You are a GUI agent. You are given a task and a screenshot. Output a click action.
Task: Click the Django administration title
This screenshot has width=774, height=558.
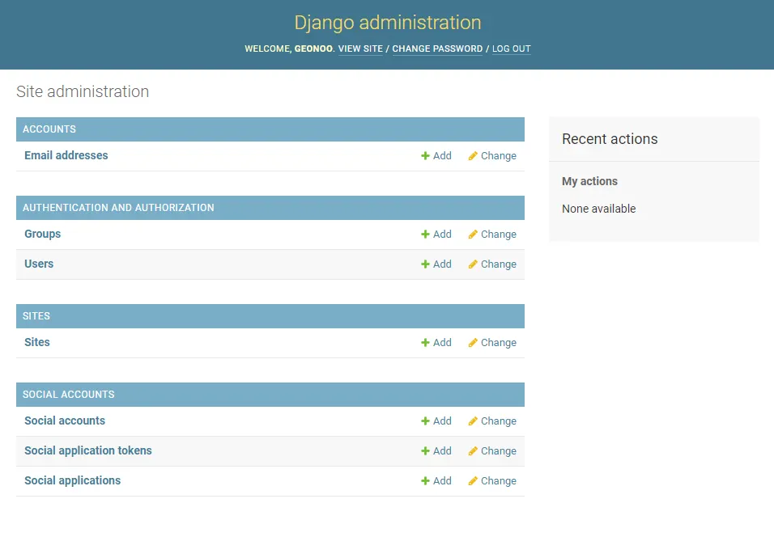tap(387, 23)
